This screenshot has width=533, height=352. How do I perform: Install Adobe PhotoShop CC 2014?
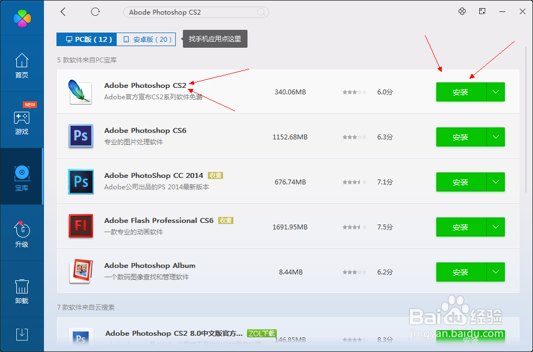pos(461,182)
